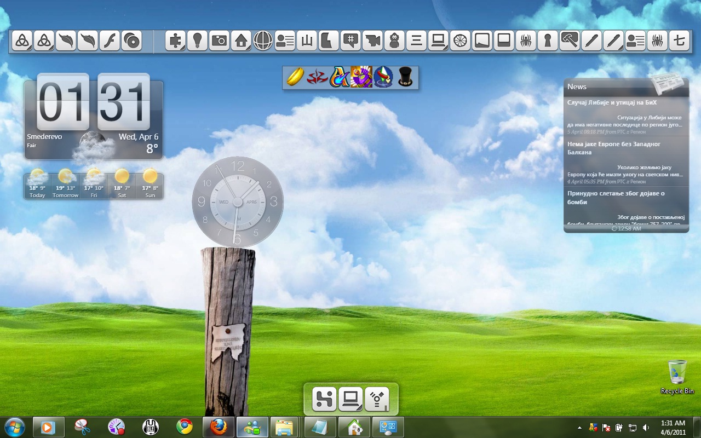
Task: Open the taskbar clock showing 1:31 AM
Action: [x=673, y=428]
